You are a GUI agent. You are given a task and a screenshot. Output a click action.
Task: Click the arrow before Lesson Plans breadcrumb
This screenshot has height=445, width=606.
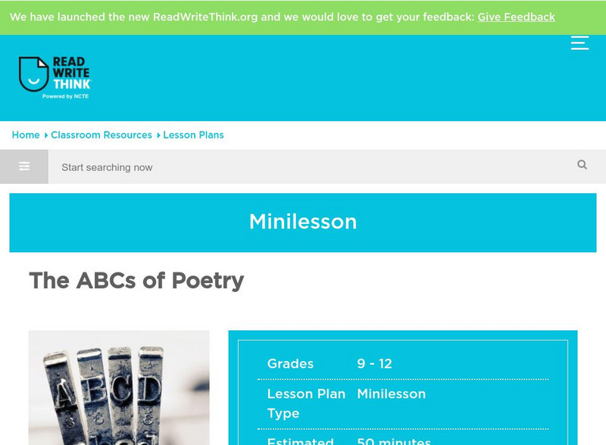(x=158, y=135)
